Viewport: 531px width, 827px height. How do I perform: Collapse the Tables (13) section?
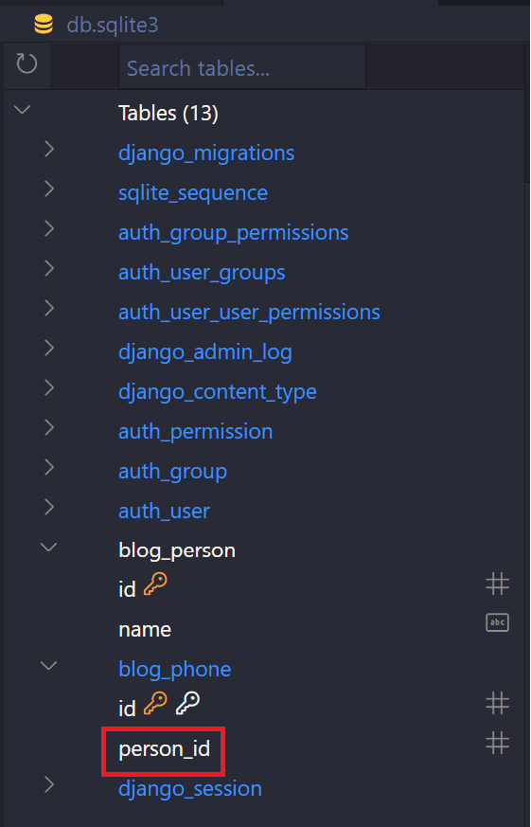pyautogui.click(x=22, y=109)
